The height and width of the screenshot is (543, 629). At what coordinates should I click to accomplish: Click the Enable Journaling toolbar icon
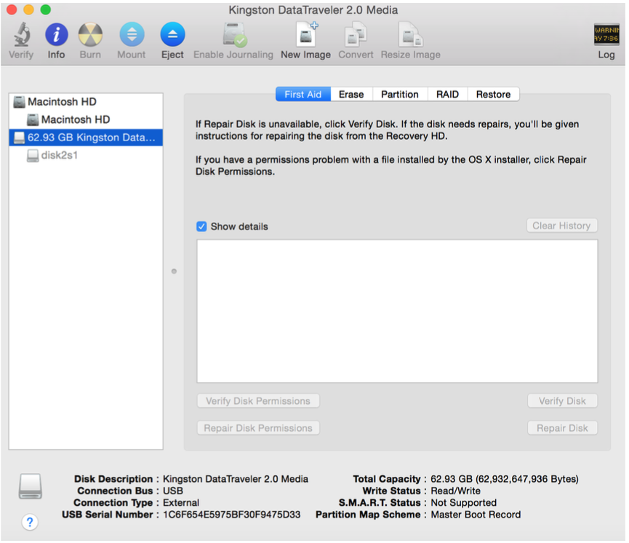click(234, 34)
